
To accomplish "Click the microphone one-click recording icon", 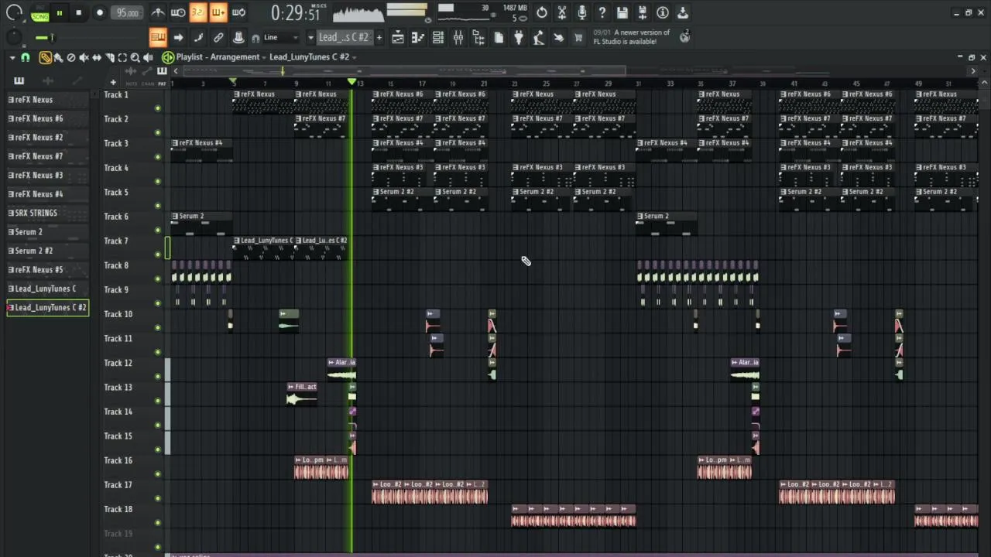I will [582, 13].
